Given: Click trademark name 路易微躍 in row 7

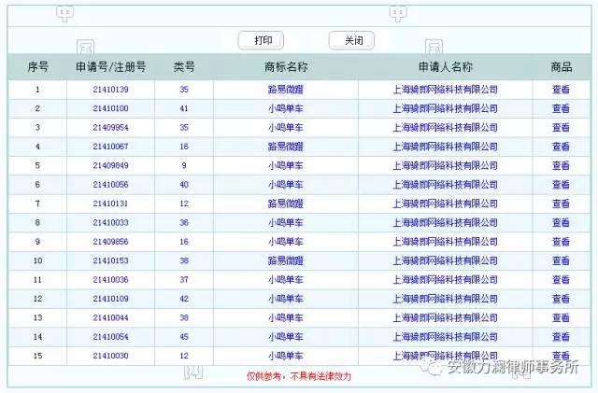Looking at the screenshot, I should point(286,204).
